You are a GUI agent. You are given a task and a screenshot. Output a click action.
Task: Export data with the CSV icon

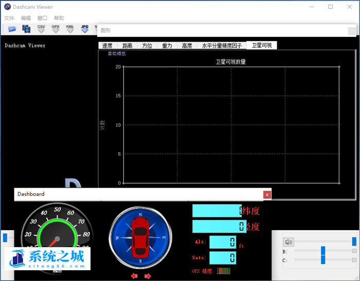pos(41,29)
